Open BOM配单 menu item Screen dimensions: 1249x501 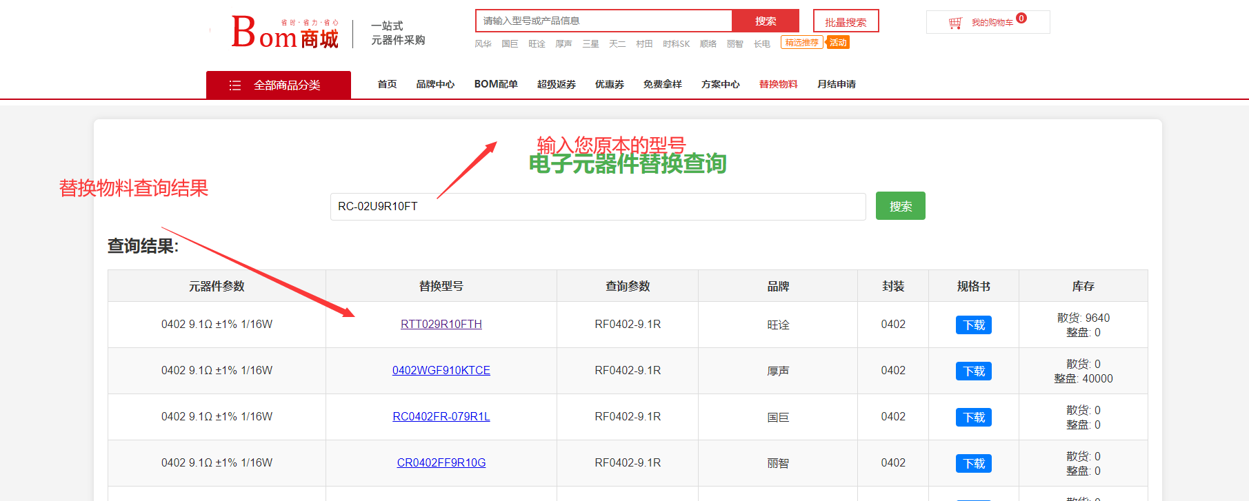tap(496, 84)
